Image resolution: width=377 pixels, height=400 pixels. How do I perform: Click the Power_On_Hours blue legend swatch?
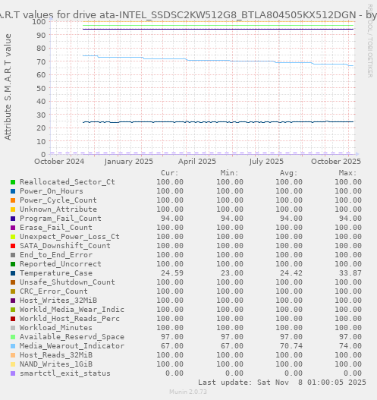click(x=13, y=191)
